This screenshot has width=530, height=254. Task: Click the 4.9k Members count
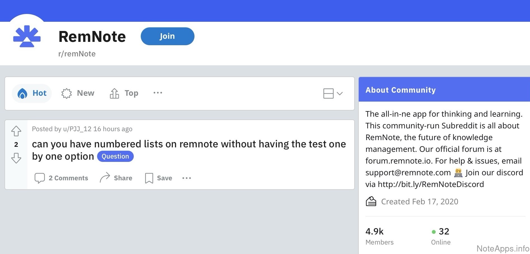(x=374, y=231)
